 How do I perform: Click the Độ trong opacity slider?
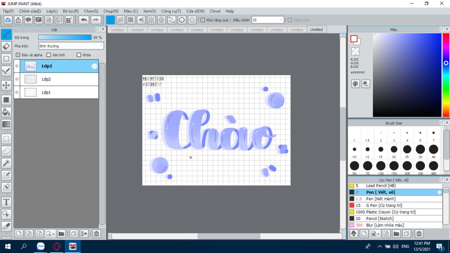pyautogui.click(x=65, y=37)
